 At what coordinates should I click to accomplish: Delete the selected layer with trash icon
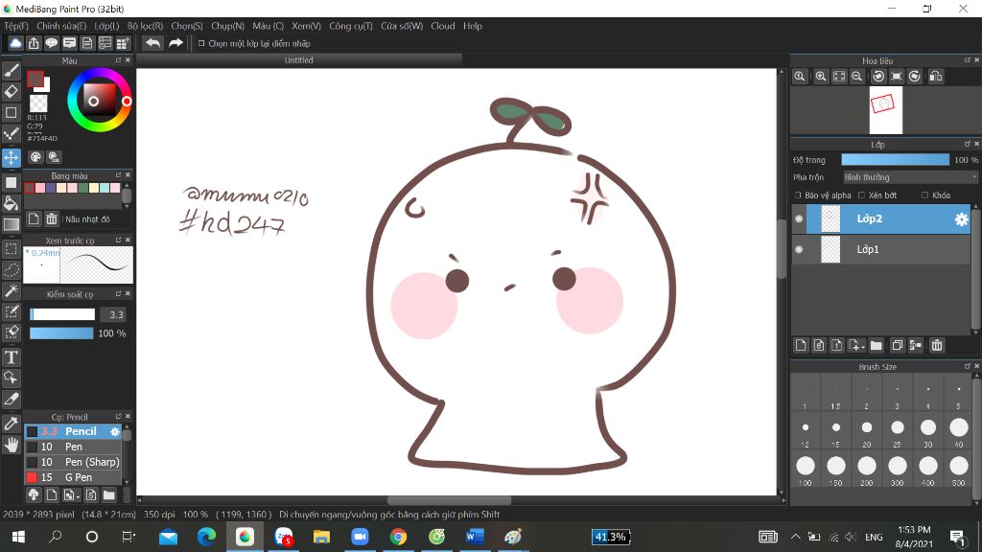tap(936, 345)
